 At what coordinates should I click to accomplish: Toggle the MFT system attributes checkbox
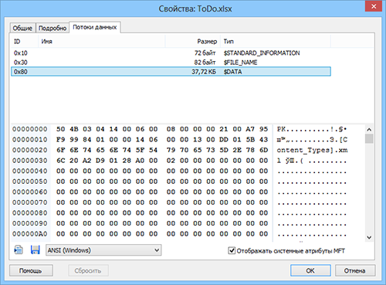[232, 250]
